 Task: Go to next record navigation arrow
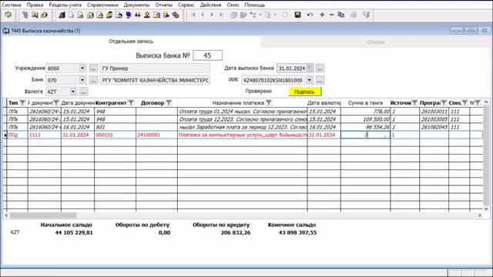coord(212,15)
